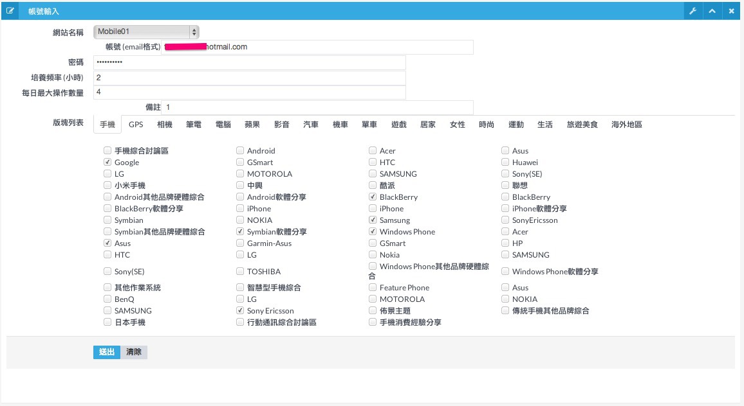Uncheck the Google checkbox
This screenshot has width=744, height=406.
107,162
